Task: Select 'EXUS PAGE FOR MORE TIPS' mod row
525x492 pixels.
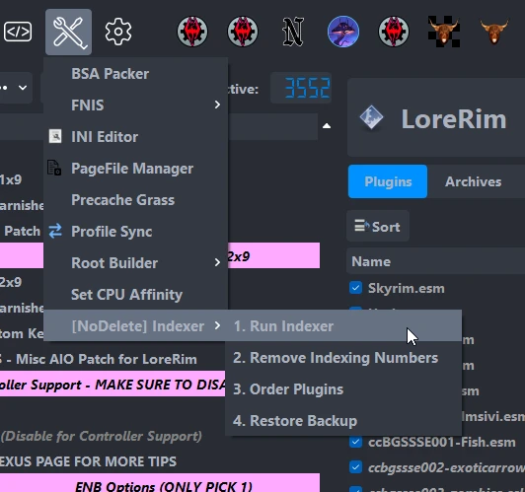Action: coord(160,461)
